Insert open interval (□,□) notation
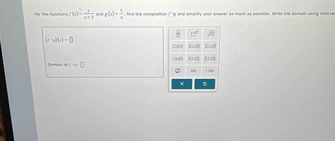This screenshot has width=335, height=141. (194, 46)
